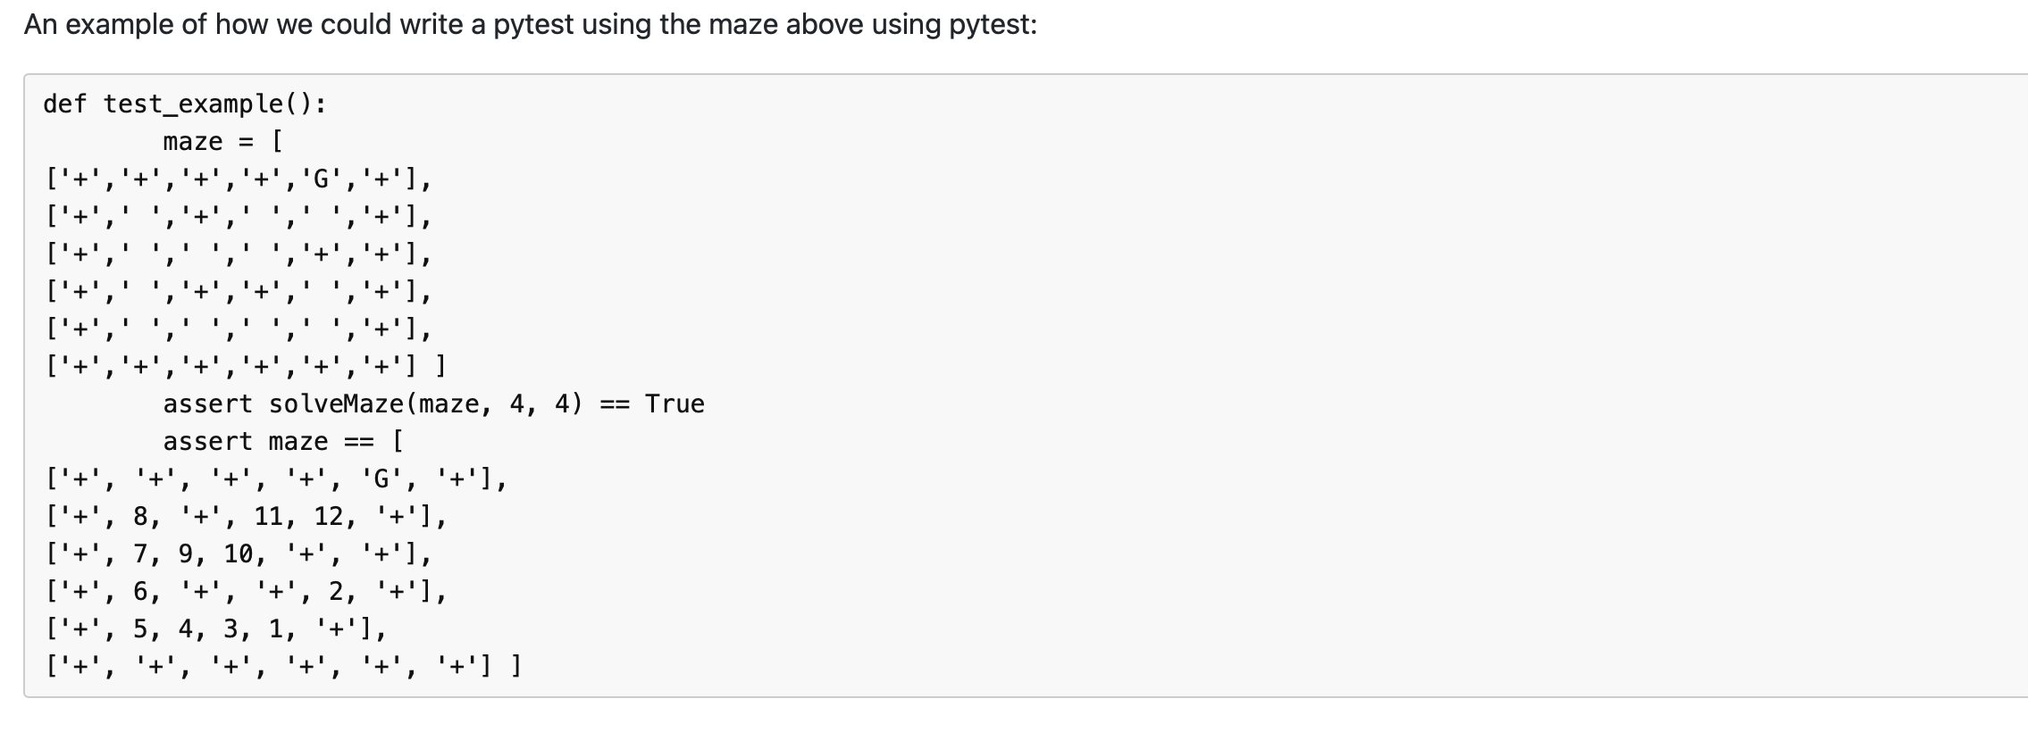Click the closing row of the input maze
Image resolution: width=2028 pixels, height=732 pixels.
click(x=246, y=367)
